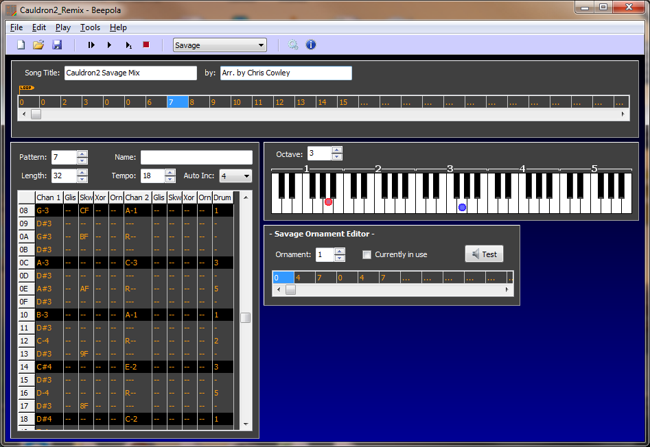The image size is (650, 447).
Task: Save the song with floppy icon
Action: click(x=57, y=45)
